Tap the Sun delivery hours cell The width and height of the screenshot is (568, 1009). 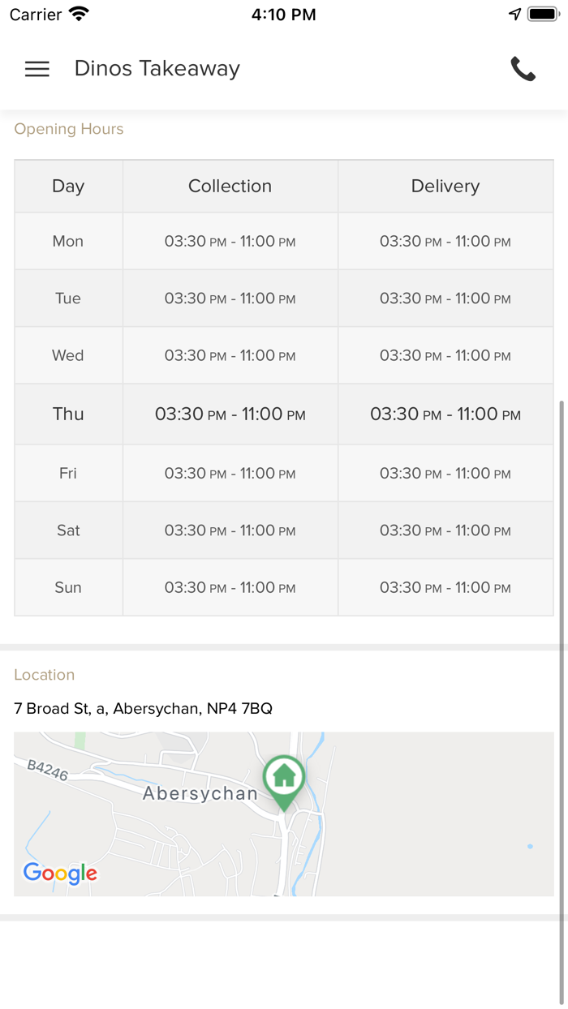[x=445, y=587]
